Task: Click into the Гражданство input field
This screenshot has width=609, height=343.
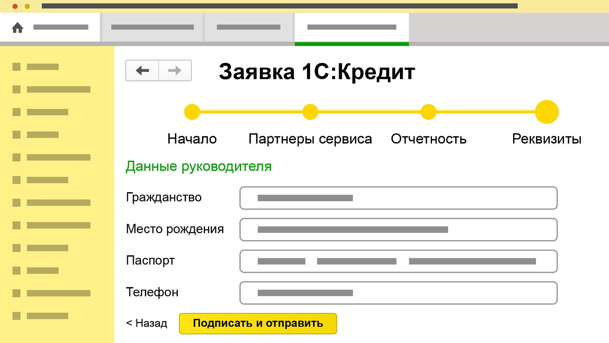Action: (x=398, y=198)
